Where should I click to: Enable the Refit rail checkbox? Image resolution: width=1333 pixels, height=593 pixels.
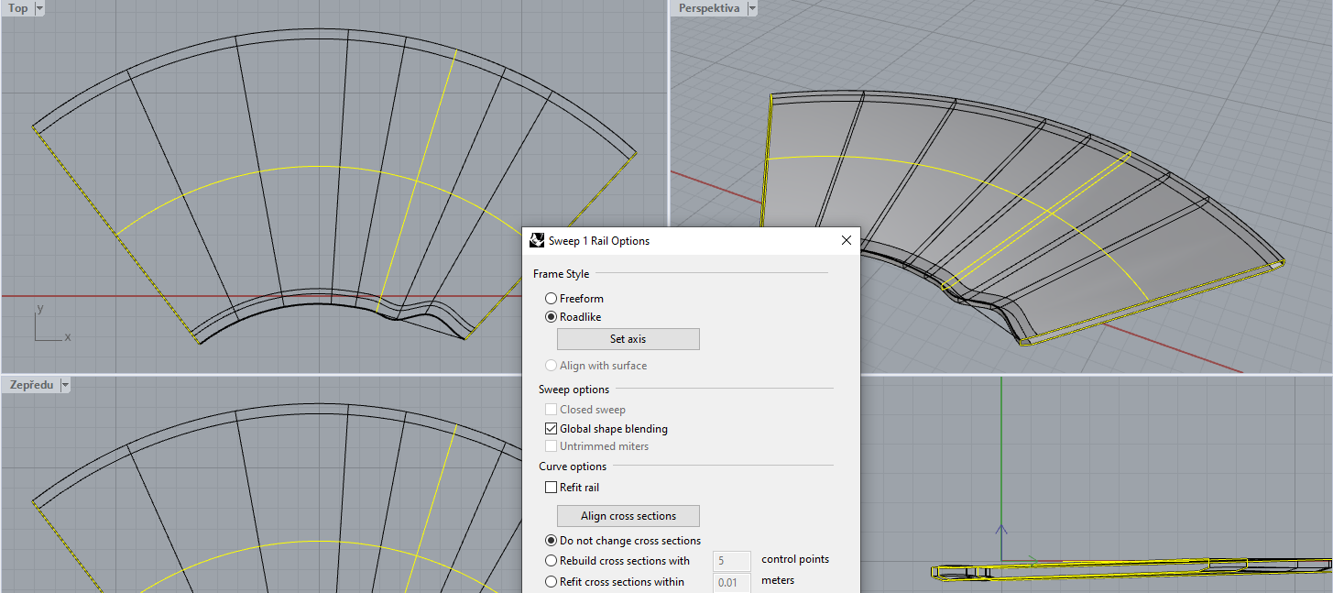[551, 488]
